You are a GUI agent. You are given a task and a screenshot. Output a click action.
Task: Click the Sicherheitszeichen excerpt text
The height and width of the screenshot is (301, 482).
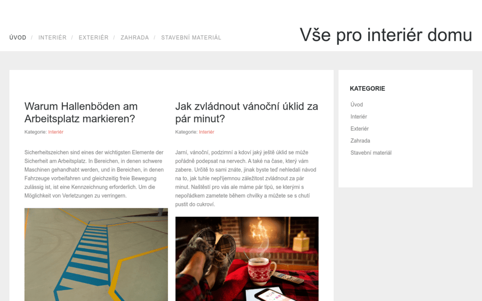click(94, 174)
